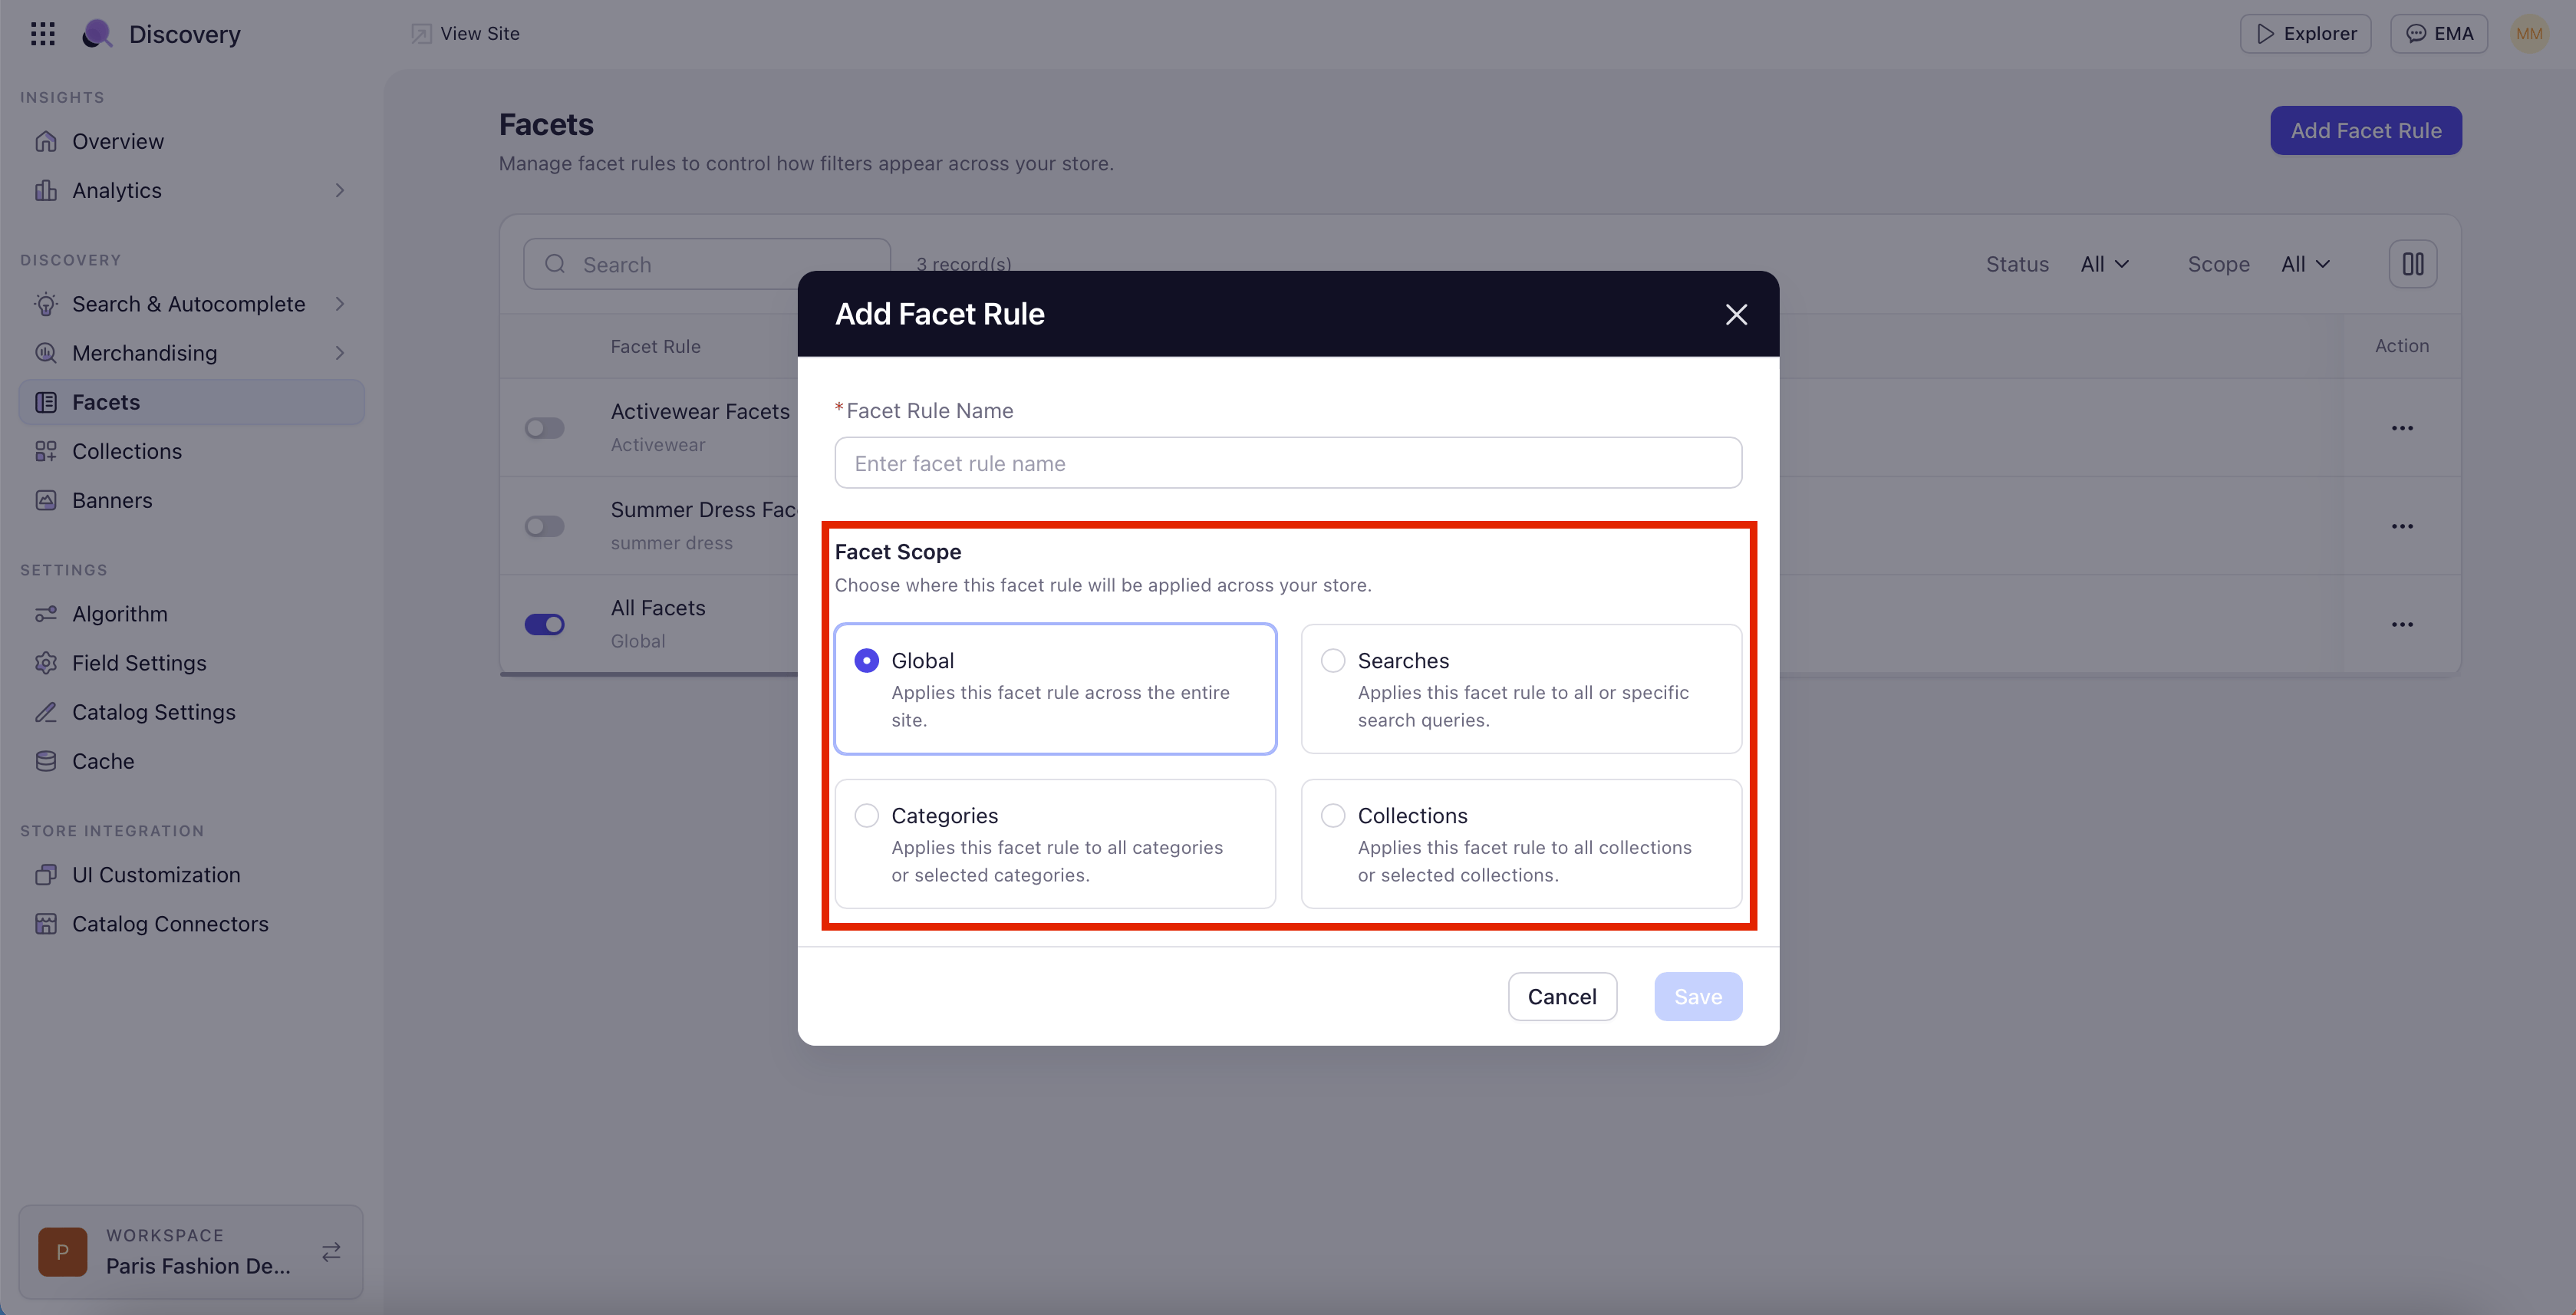
Task: Open the EMA chat button
Action: pos(2438,34)
